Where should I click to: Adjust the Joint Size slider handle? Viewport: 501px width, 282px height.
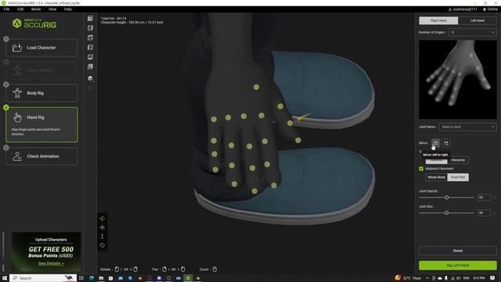click(x=447, y=213)
